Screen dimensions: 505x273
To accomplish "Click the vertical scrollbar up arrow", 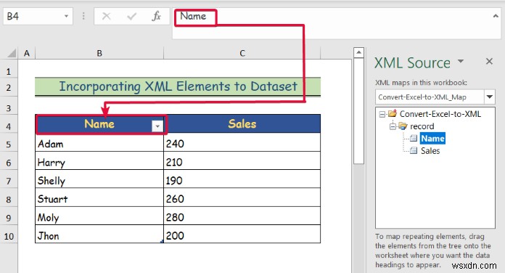I will [358, 52].
